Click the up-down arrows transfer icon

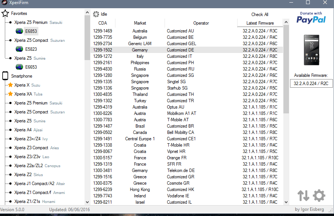pyautogui.click(x=303, y=195)
